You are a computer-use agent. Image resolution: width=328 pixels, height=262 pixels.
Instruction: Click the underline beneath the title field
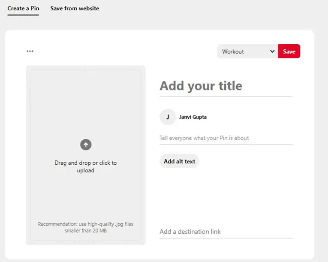coord(226,96)
